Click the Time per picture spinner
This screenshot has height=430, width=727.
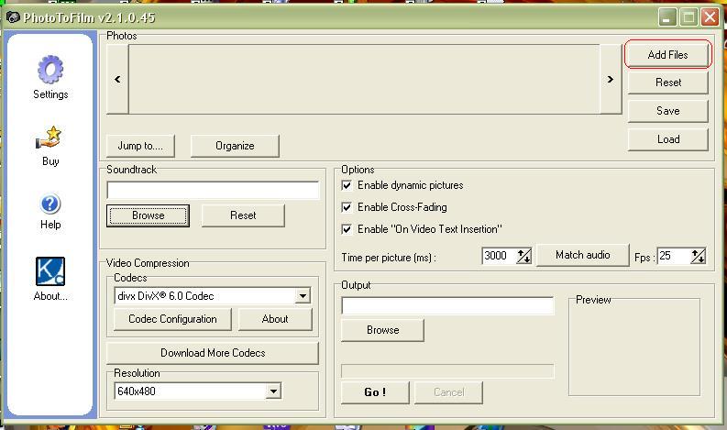523,256
